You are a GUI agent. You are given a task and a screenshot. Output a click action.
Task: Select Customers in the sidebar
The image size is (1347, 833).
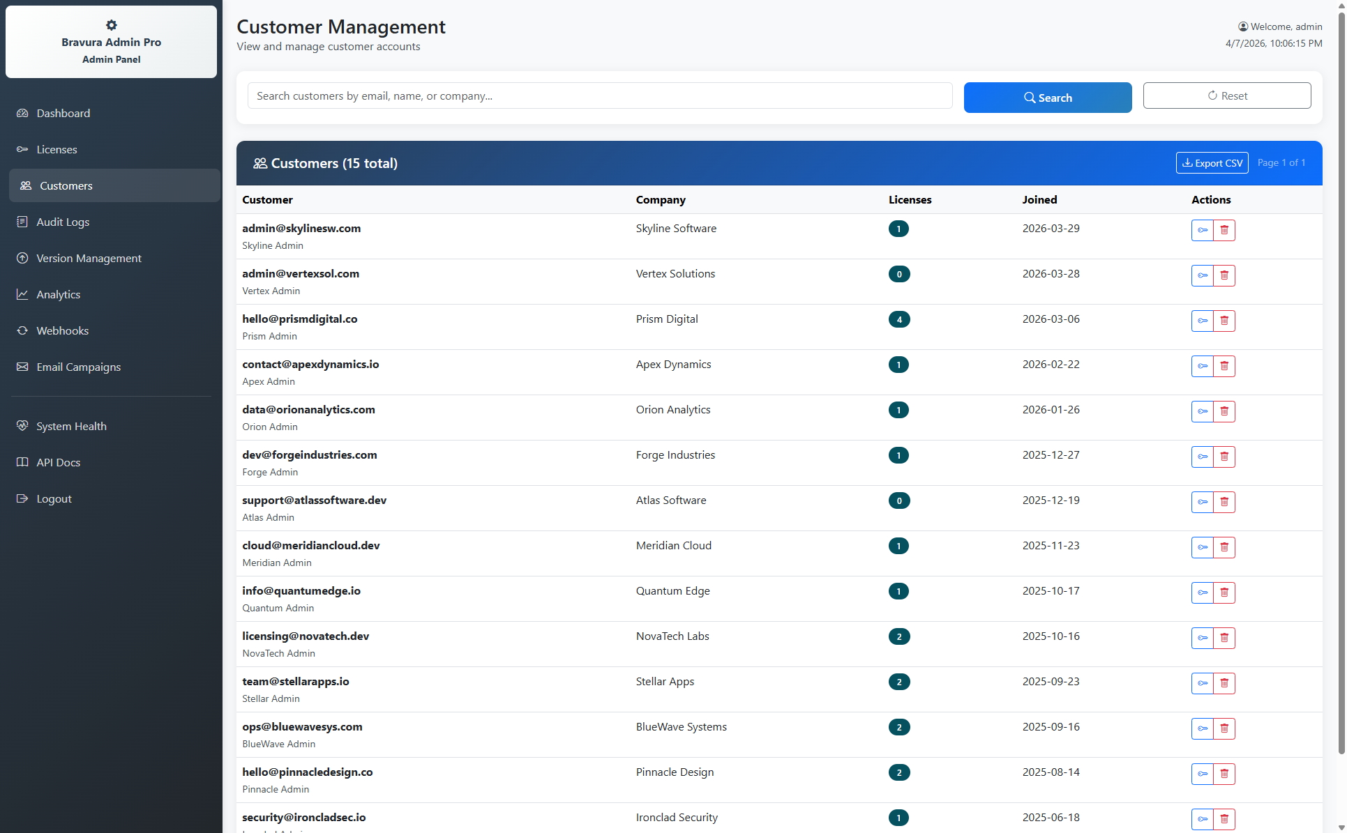tap(114, 185)
